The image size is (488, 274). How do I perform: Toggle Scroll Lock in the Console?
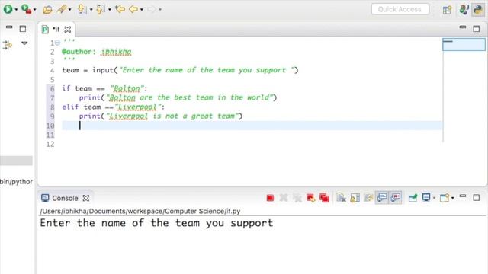click(355, 198)
